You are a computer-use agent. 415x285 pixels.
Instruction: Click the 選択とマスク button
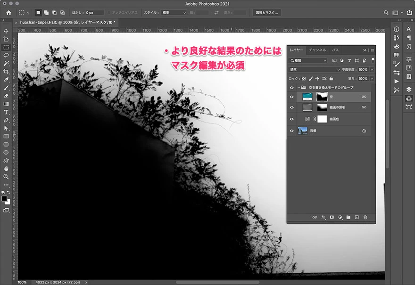pos(266,13)
